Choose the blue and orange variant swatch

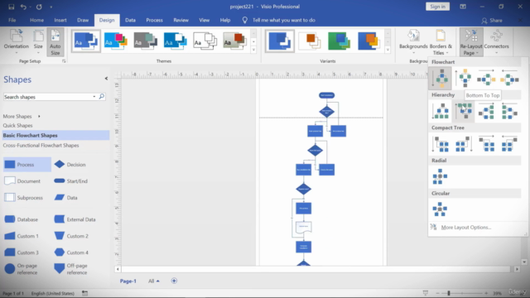click(369, 41)
